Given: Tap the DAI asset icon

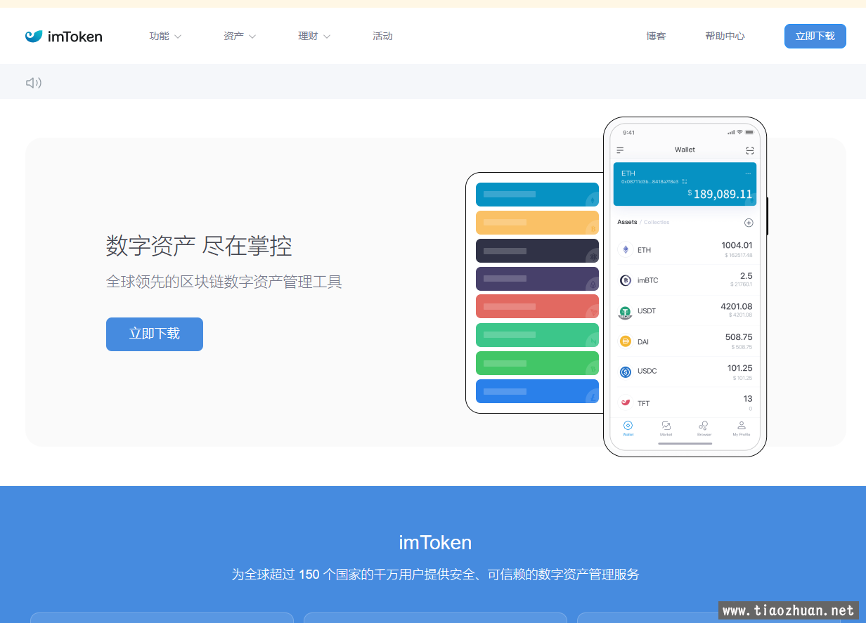Looking at the screenshot, I should (626, 341).
